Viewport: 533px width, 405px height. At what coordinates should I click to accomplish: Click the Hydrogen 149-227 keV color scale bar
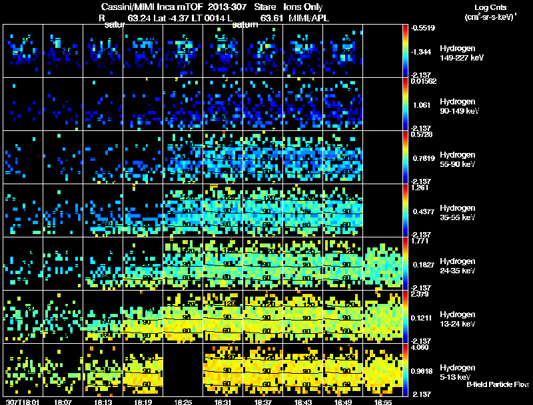click(x=405, y=51)
